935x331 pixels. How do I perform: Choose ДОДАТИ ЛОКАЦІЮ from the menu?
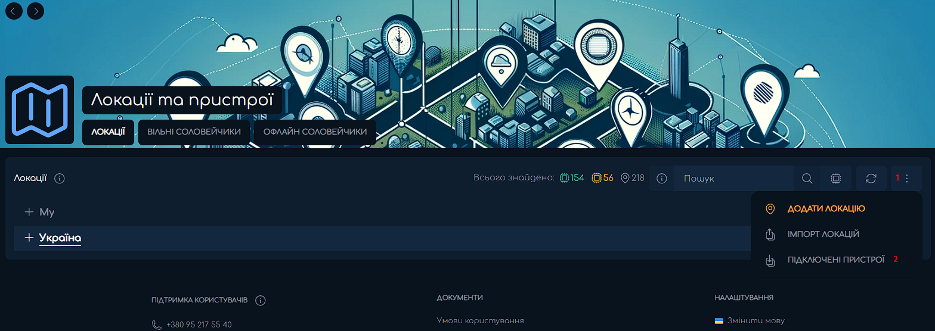(826, 209)
